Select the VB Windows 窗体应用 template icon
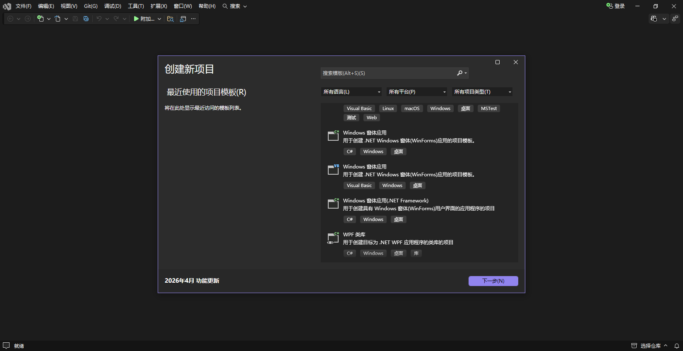The width and height of the screenshot is (683, 351). pyautogui.click(x=333, y=170)
